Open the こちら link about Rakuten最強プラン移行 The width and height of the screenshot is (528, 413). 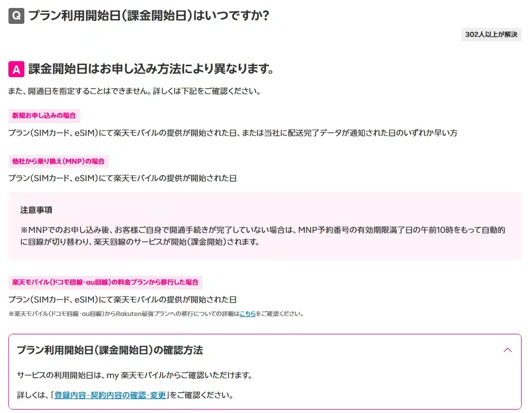click(x=248, y=314)
